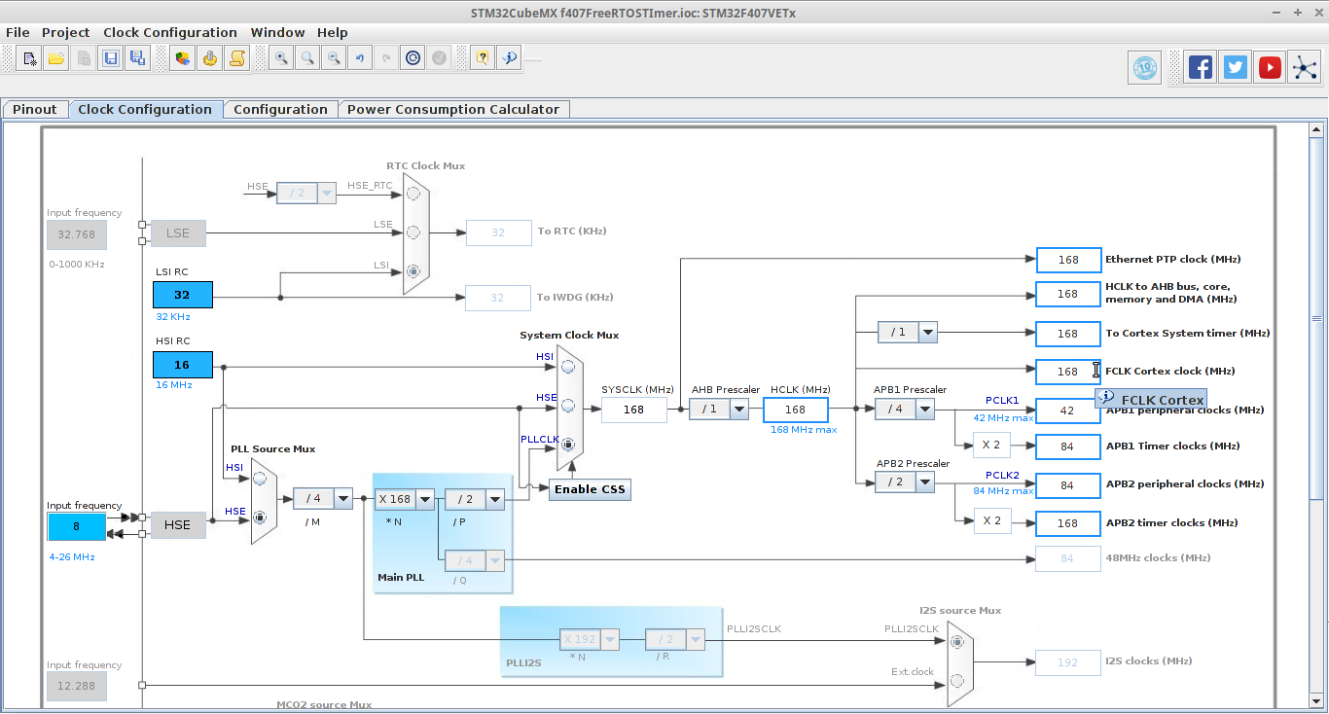Select HSE in PLL Source Mux
Viewport: 1329px width, 714px height.
(x=260, y=517)
